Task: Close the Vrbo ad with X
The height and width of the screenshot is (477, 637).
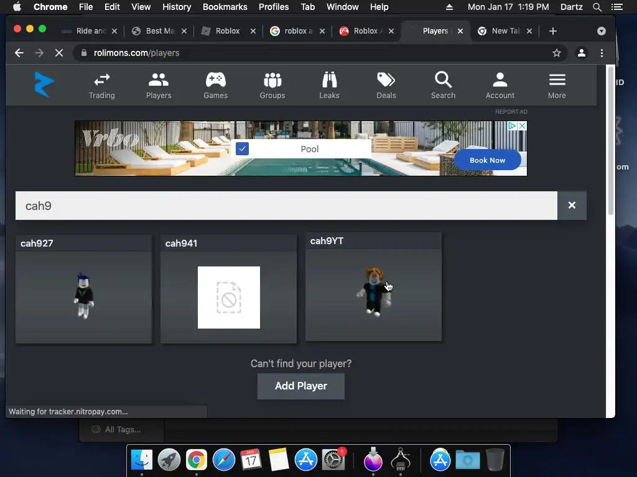Action: [x=522, y=125]
